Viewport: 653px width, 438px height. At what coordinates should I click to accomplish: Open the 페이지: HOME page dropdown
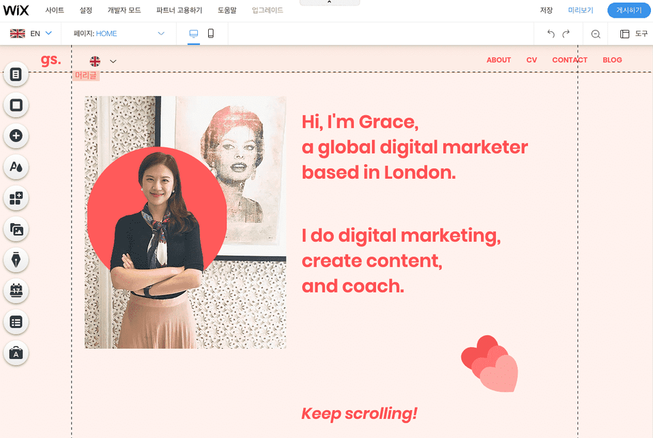point(118,33)
